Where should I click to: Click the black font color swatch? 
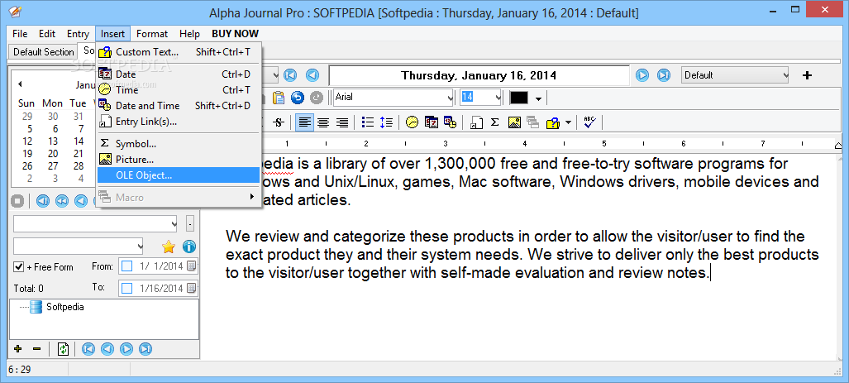[x=518, y=98]
